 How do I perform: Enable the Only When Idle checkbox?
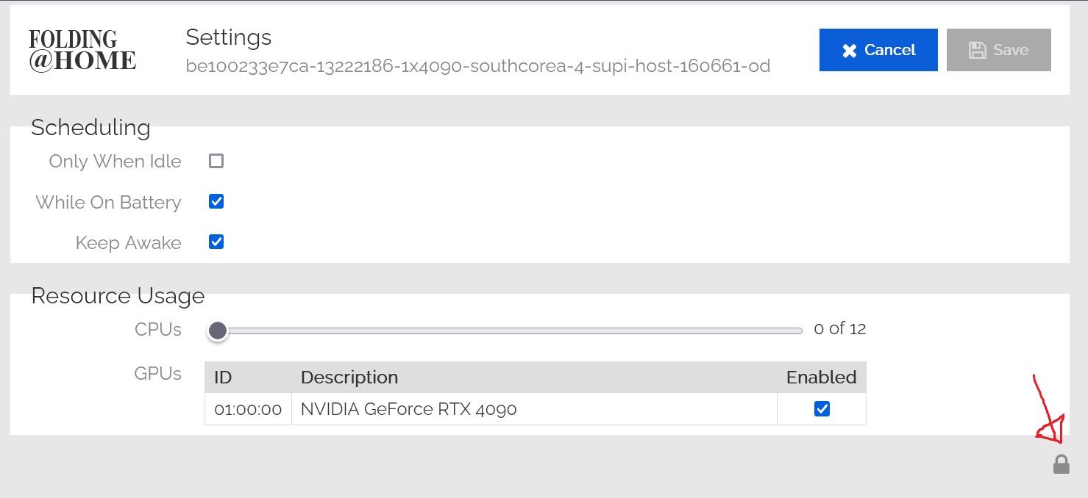tap(216, 161)
